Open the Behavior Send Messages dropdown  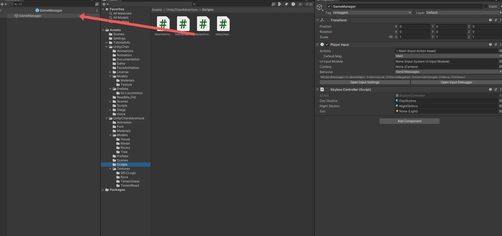point(448,72)
